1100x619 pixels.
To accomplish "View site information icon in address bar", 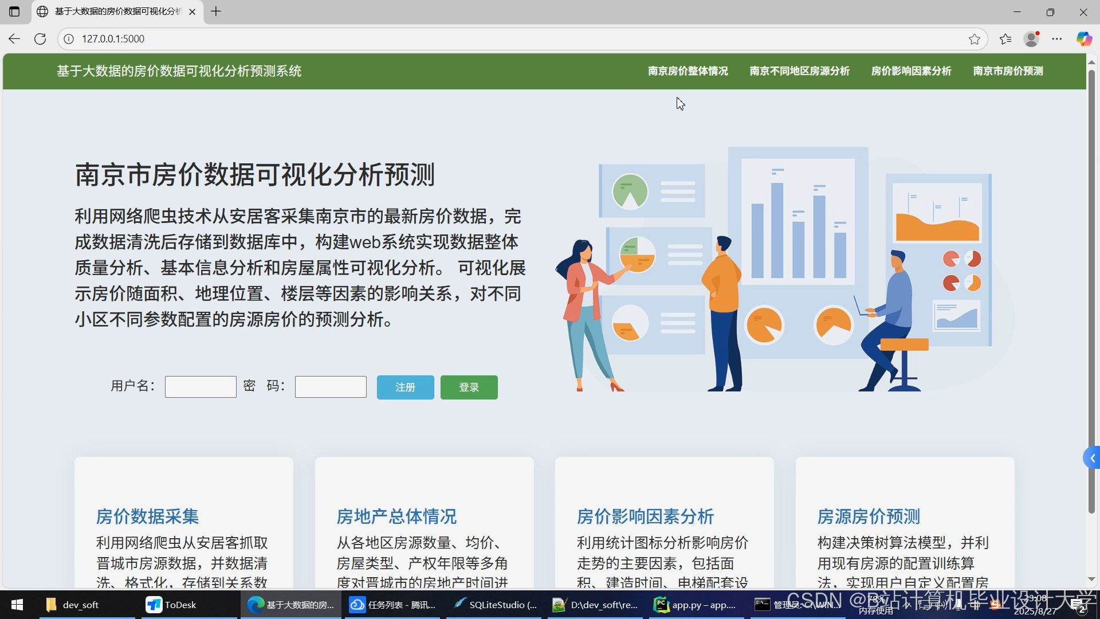I will coord(69,39).
